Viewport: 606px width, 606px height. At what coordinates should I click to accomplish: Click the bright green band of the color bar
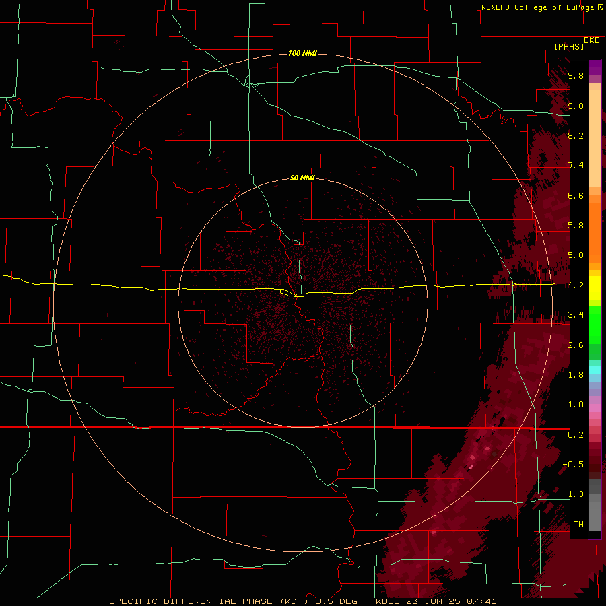pos(595,325)
